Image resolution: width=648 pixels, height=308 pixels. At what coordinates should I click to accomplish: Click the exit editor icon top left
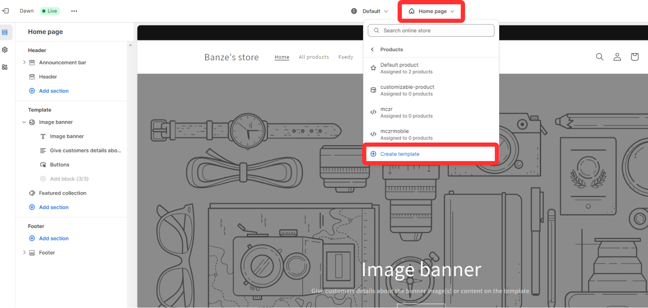coord(6,10)
